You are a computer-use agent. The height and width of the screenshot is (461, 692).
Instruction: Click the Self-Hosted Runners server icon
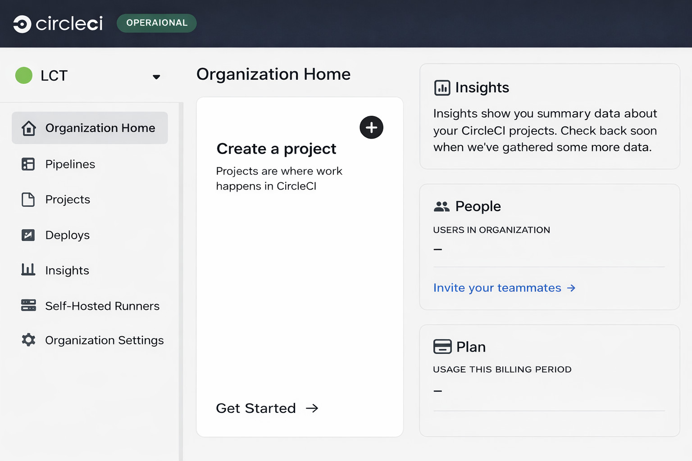click(28, 305)
